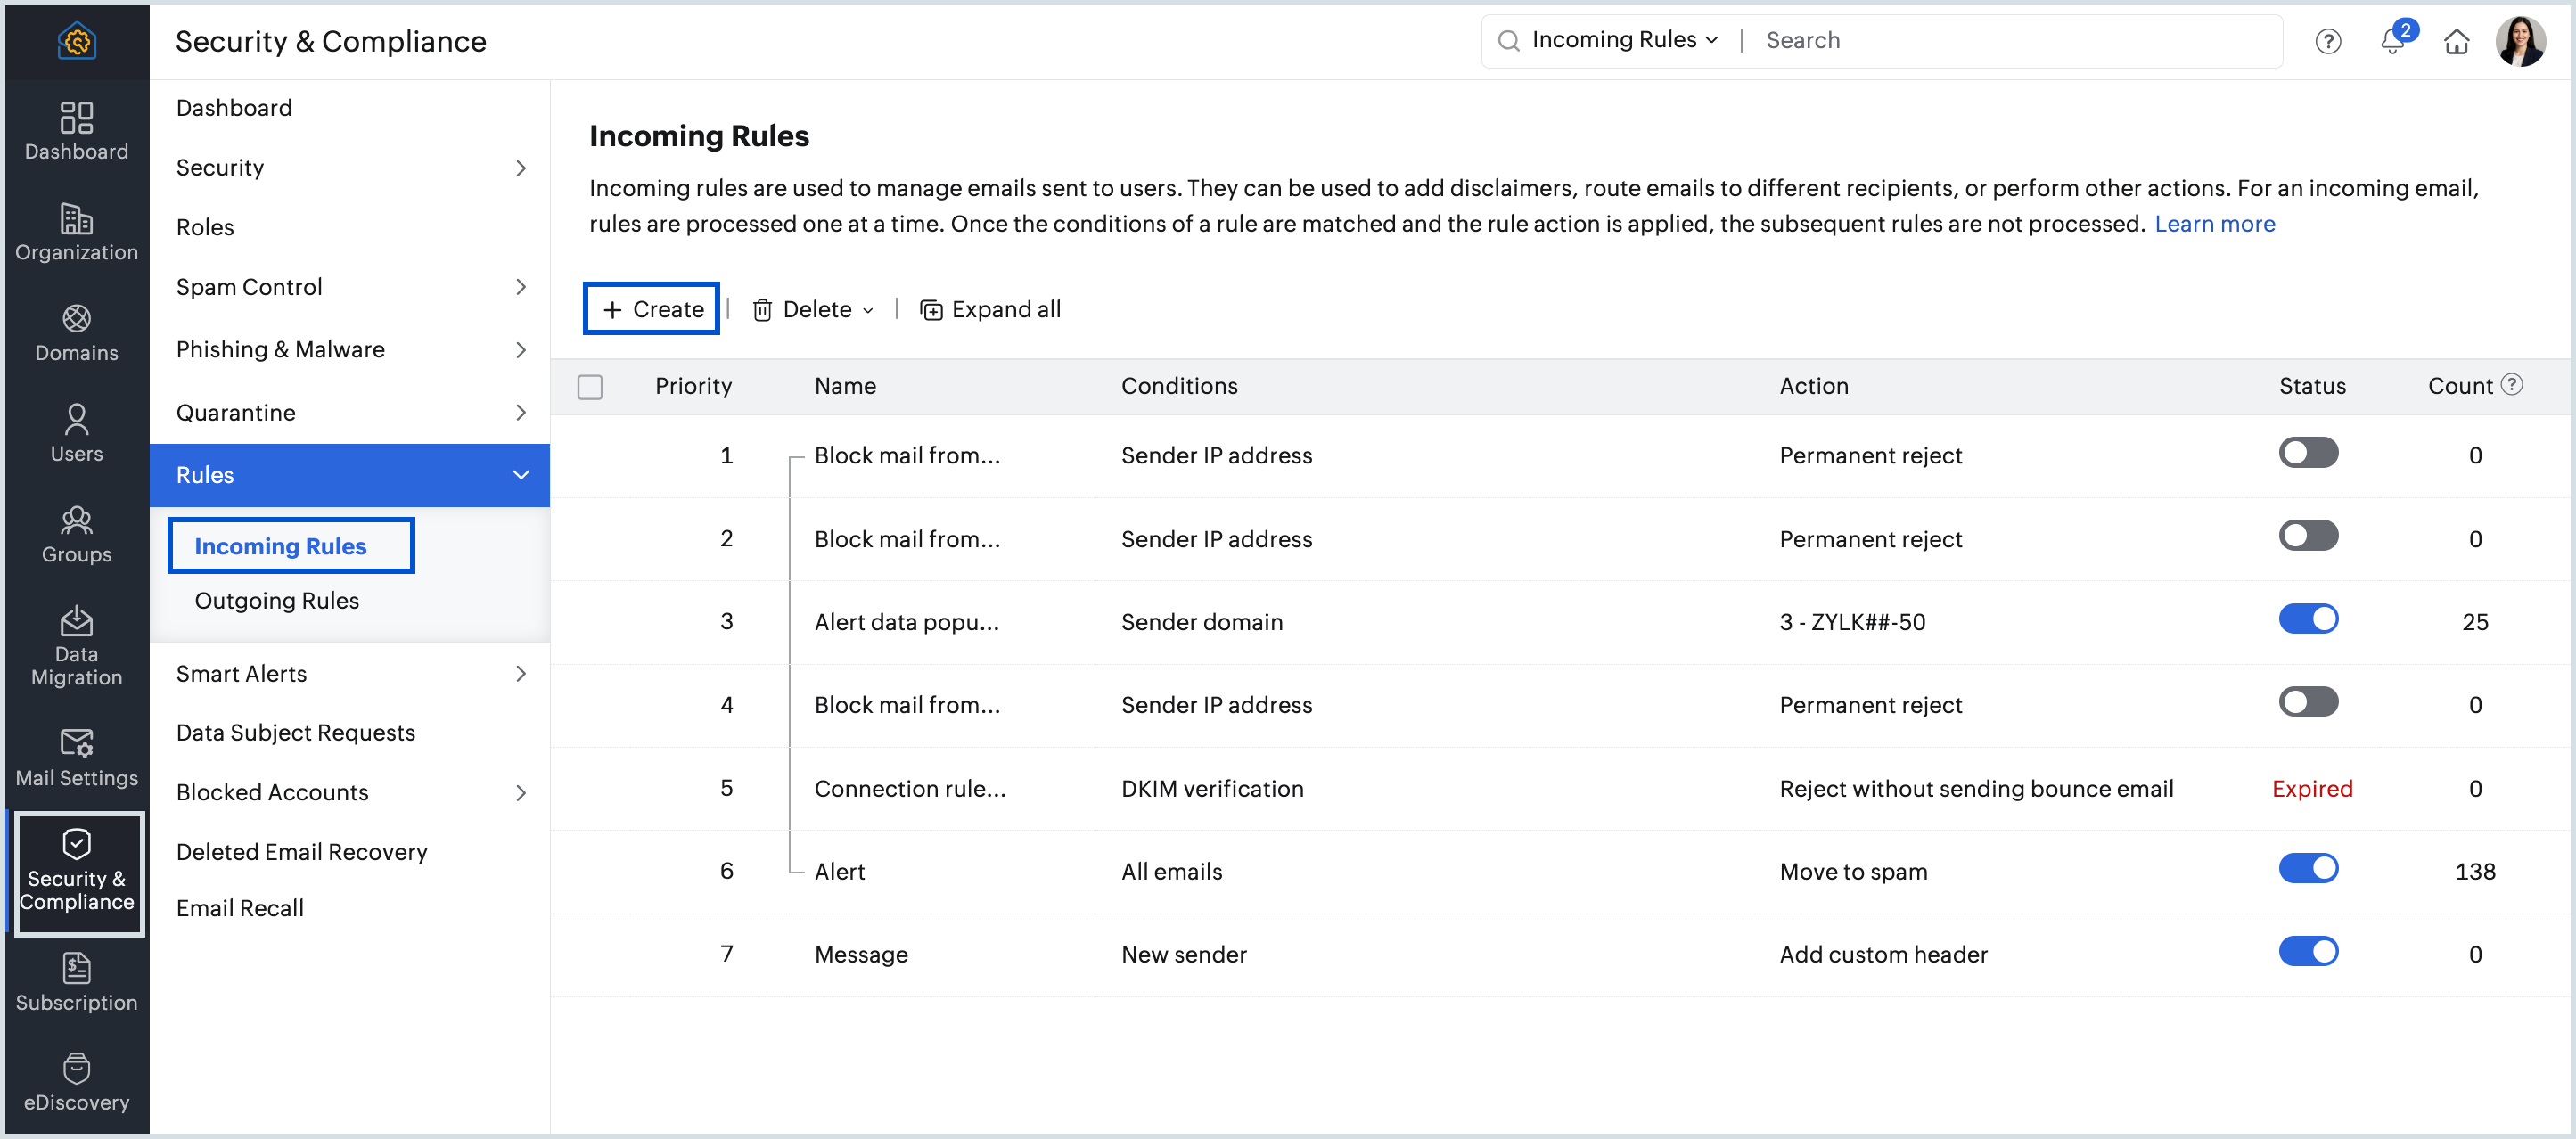2576x1139 pixels.
Task: Enable the priority 1 rule toggle
Action: [2307, 453]
